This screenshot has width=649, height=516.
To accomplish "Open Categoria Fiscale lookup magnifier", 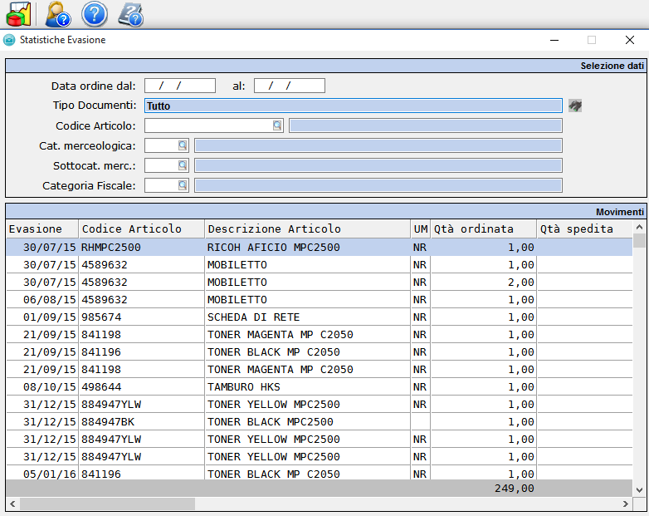I will coord(183,185).
